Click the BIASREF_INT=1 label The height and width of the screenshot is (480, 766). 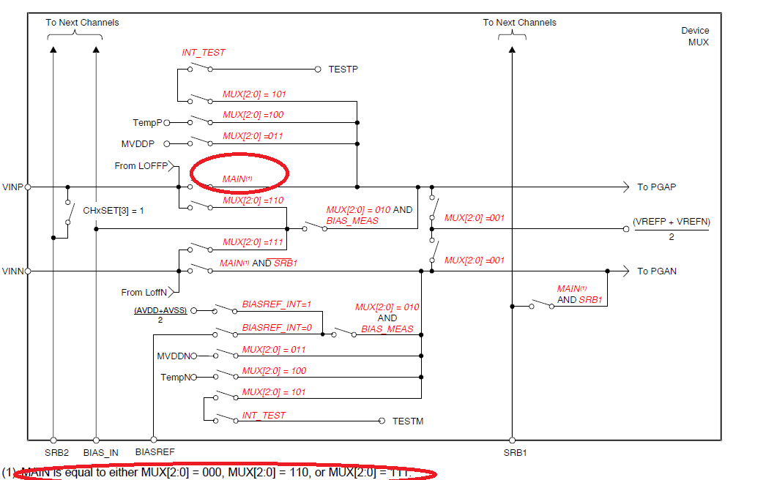(277, 304)
